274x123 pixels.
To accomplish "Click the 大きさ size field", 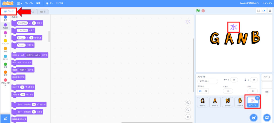I will click(228, 91).
